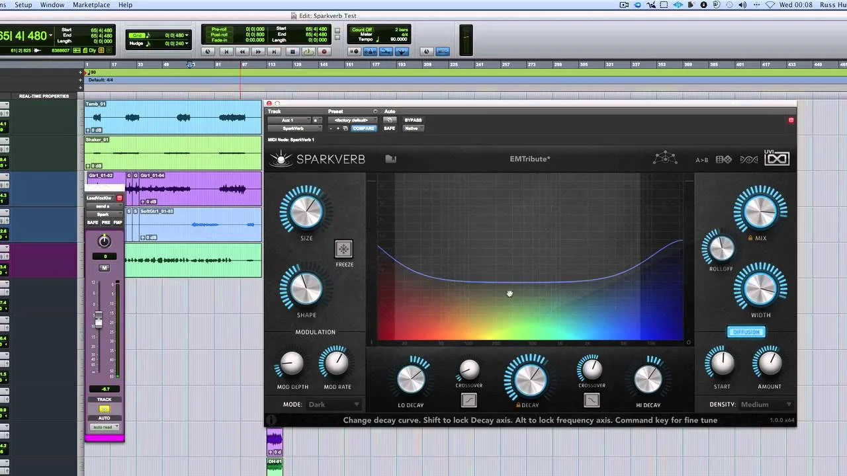Click the Tamb_01 audio clip
This screenshot has height=476, width=847.
click(173, 117)
